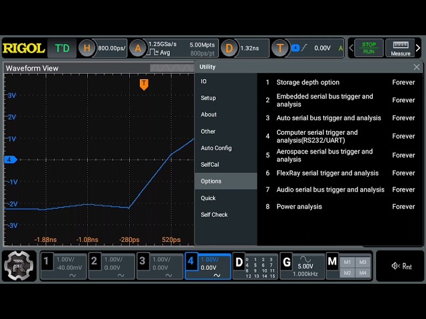Select Auto serial bus trigger option
Image resolution: width=426 pixels, height=319 pixels.
(x=340, y=118)
